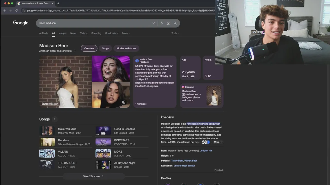330x185 pixels.
Task: Click the Feedback link
Action: pos(219,170)
